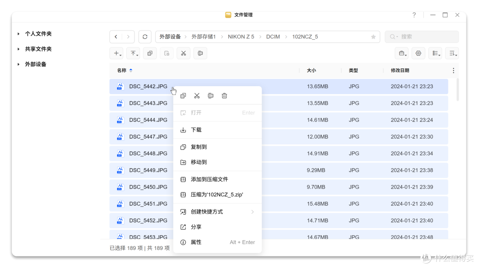
Task: Sort by the 名称 column header
Action: 122,71
